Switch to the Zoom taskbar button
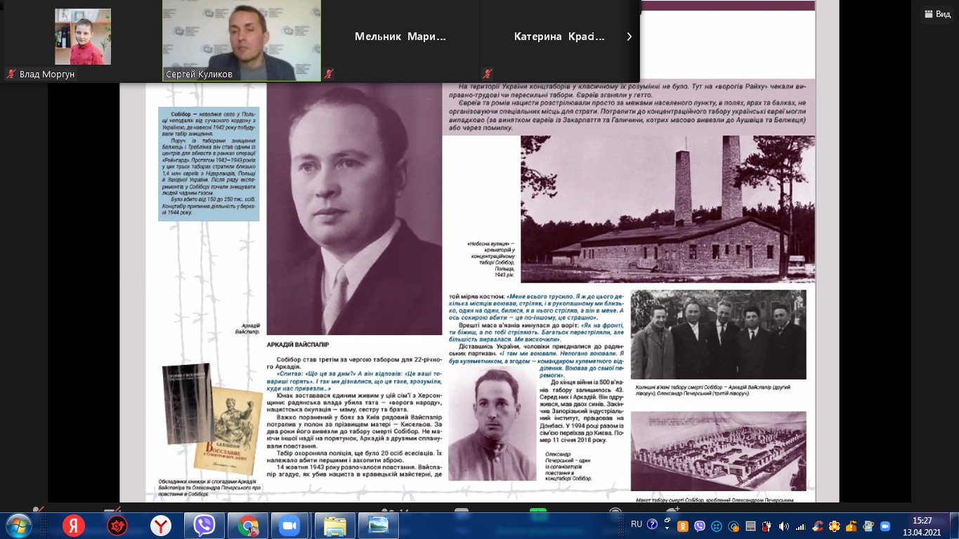This screenshot has height=539, width=959. pos(289,526)
